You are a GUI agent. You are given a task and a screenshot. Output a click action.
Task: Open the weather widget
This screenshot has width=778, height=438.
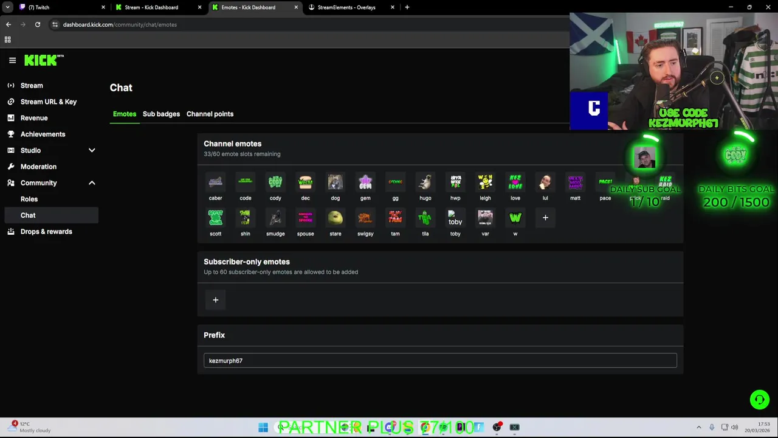[x=30, y=427]
